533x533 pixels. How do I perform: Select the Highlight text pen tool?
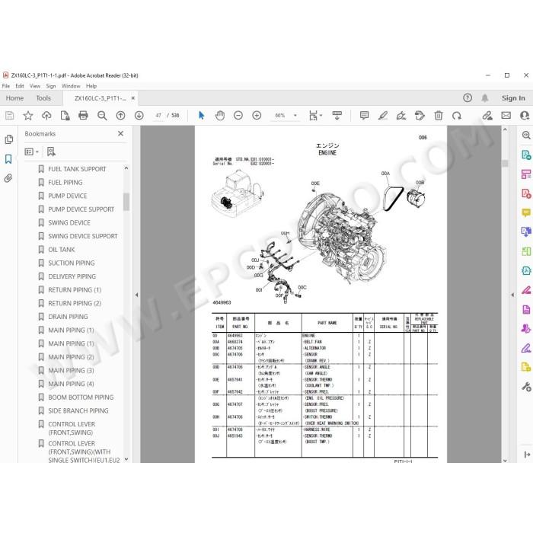click(x=383, y=116)
